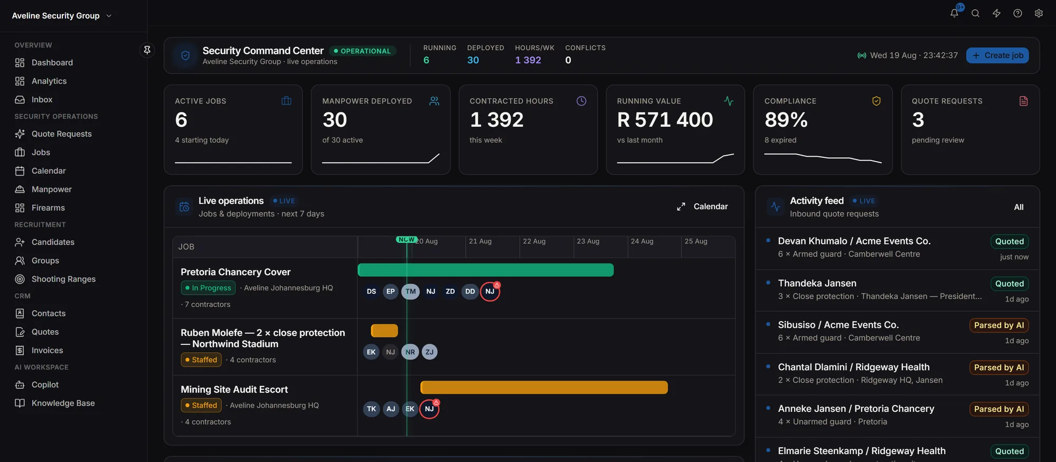This screenshot has height=462, width=1056.
Task: Select NJ conflict avatar in Mining Site row
Action: [429, 409]
